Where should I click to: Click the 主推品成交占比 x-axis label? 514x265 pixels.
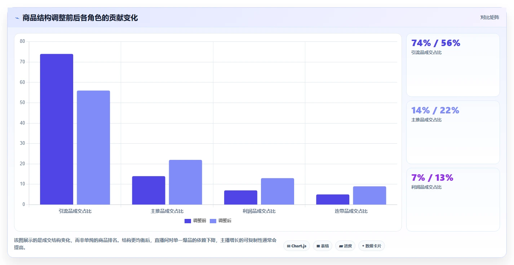click(x=167, y=211)
